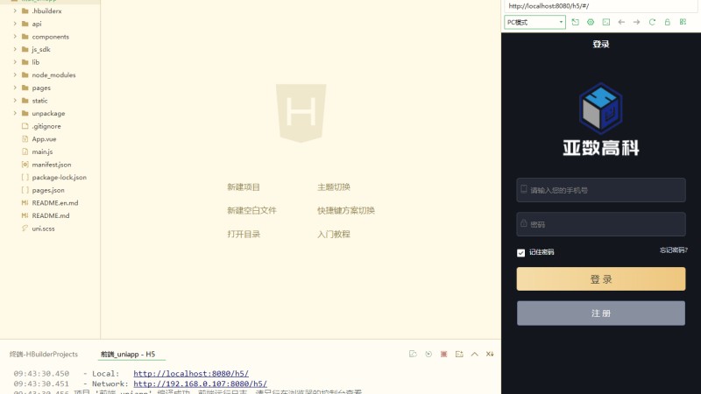Click the green browser kernel settings icon
Viewport: 701px width, 394px height.
click(591, 22)
